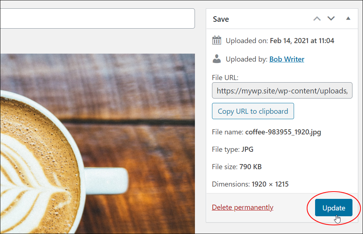This screenshot has width=363, height=234.
Task: Click Delete permanently link
Action: tap(242, 207)
